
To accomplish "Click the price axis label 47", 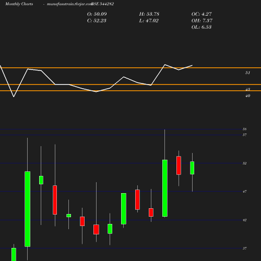I will tap(244, 192).
